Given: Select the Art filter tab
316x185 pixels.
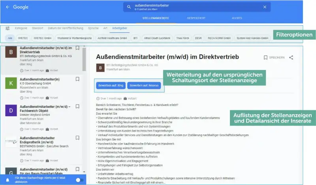Looking at the screenshot, I should 105,28.
